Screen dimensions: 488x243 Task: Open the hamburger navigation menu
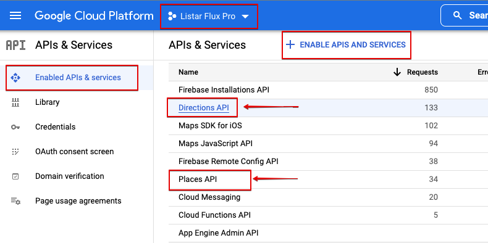tap(15, 16)
